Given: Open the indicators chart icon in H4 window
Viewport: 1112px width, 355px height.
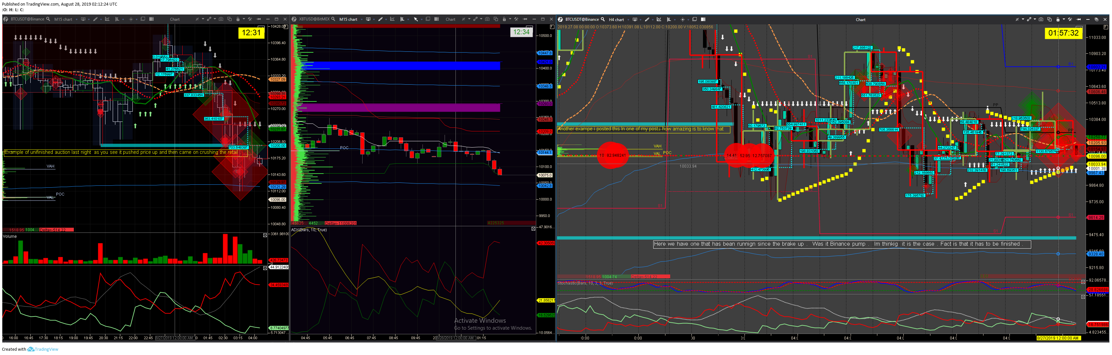Looking at the screenshot, I should point(659,19).
